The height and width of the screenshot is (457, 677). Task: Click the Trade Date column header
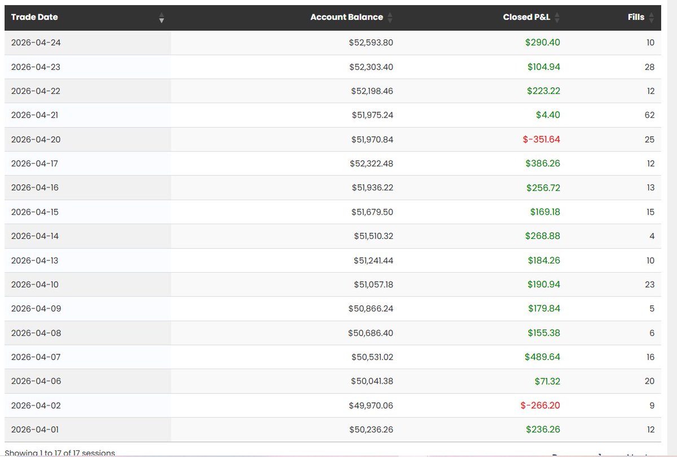pyautogui.click(x=87, y=17)
